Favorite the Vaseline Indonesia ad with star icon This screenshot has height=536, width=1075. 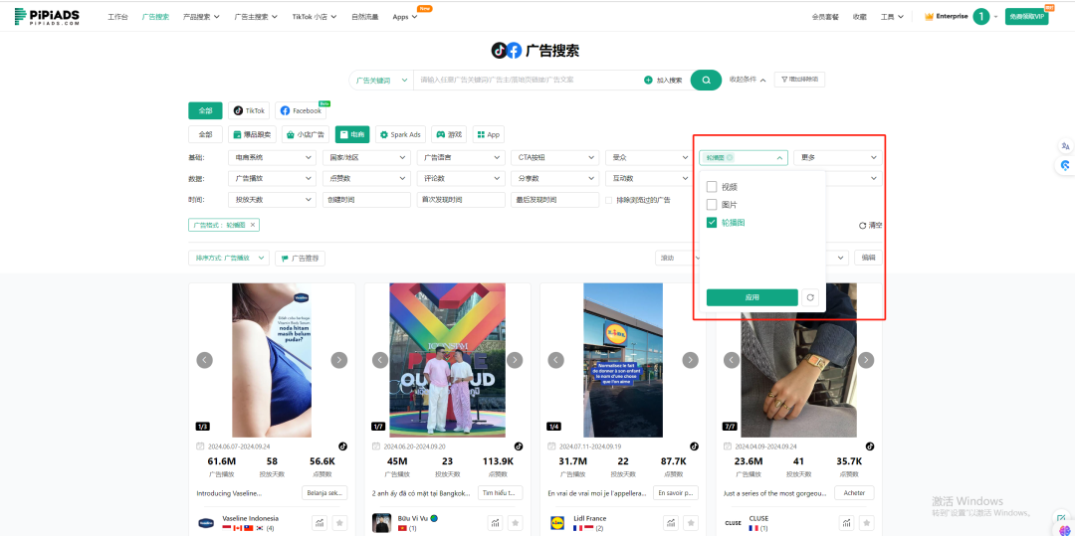click(338, 523)
